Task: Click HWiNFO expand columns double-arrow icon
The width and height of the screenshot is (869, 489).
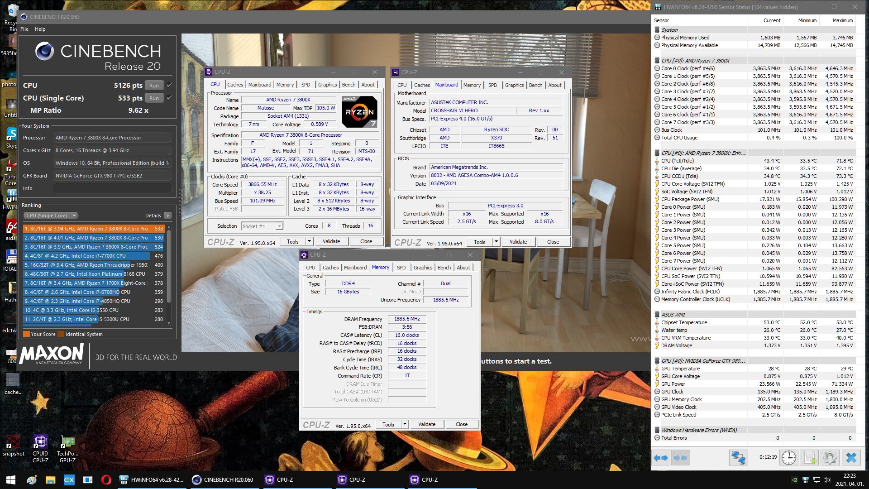Action: click(661, 458)
